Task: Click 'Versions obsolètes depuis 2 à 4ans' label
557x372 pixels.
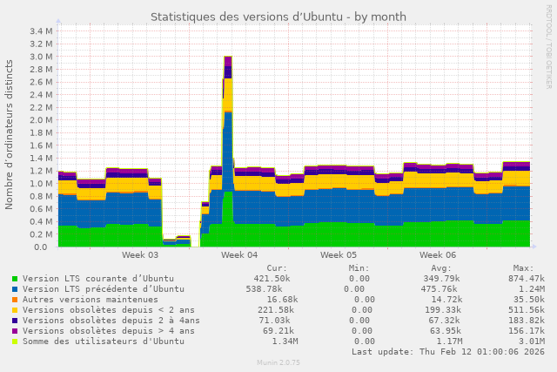Action: (111, 320)
